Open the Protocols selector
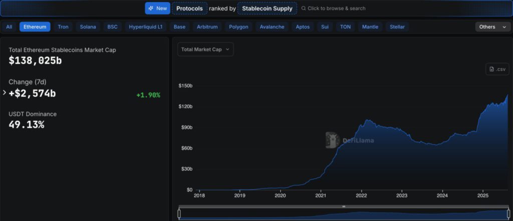 coord(189,8)
